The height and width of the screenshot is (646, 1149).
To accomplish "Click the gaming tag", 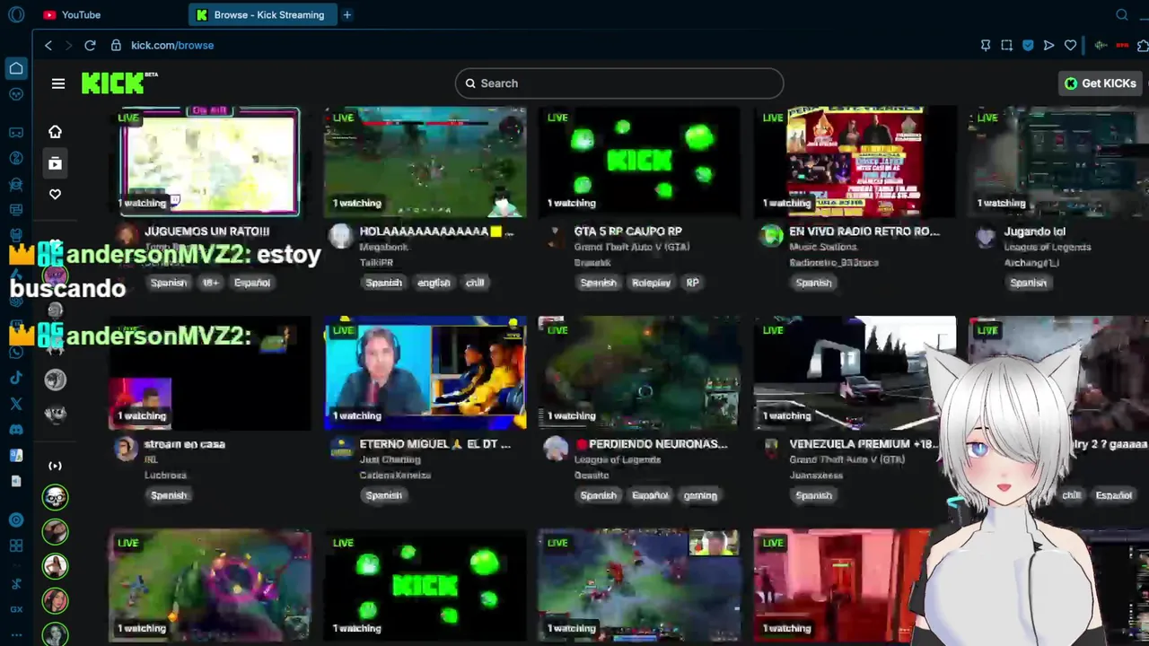I will (700, 495).
